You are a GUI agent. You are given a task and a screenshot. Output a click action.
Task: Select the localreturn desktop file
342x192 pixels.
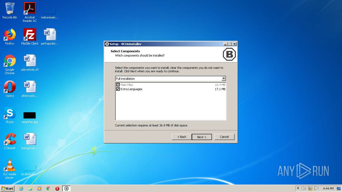pyautogui.click(x=30, y=170)
